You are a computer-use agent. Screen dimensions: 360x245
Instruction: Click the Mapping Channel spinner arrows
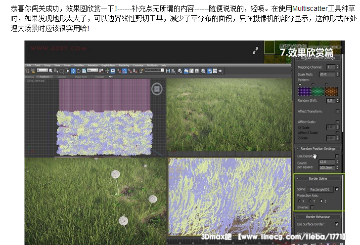pos(337,67)
